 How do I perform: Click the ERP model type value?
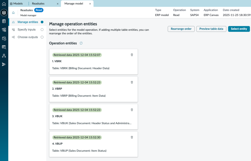coord(162,15)
